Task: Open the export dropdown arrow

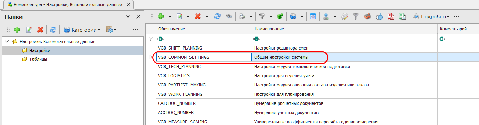Action: point(335,16)
